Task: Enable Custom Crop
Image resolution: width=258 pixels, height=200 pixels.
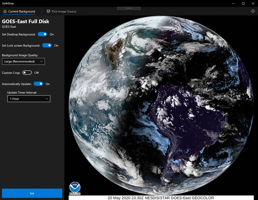Action: 27,72
